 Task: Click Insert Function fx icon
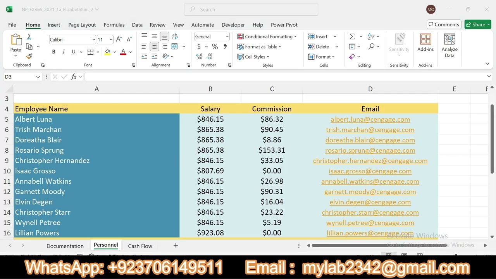pyautogui.click(x=74, y=77)
